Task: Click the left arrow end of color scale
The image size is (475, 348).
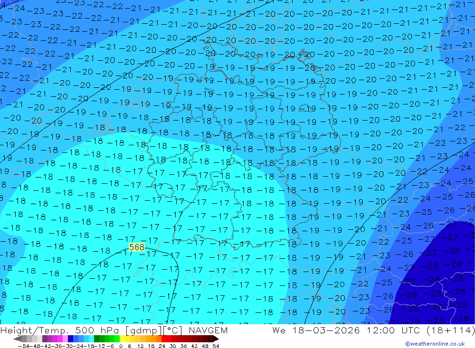Action: (x=17, y=339)
